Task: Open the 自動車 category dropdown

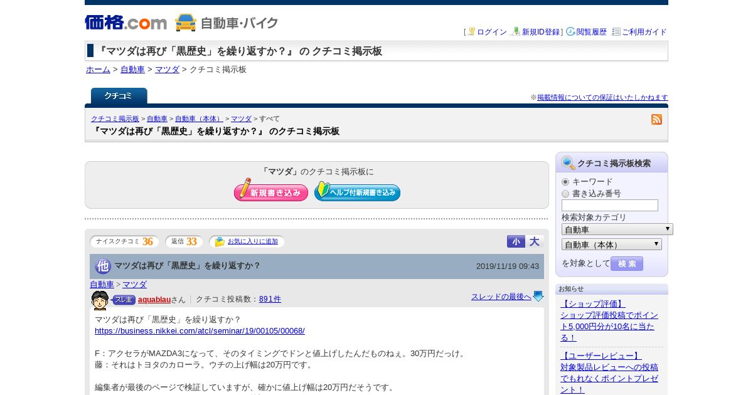Action: (x=617, y=229)
